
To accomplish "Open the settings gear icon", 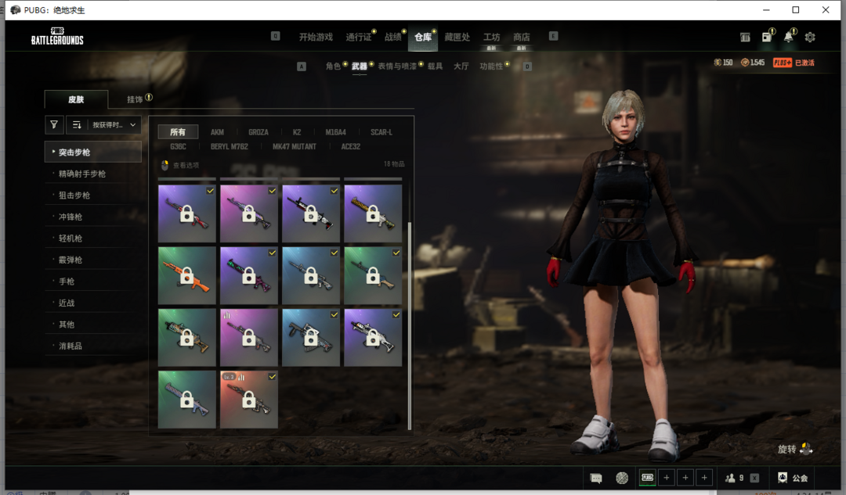I will 810,38.
